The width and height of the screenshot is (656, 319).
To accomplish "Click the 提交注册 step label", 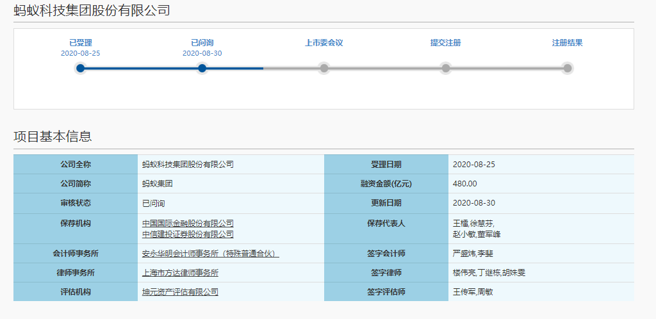I will point(446,43).
